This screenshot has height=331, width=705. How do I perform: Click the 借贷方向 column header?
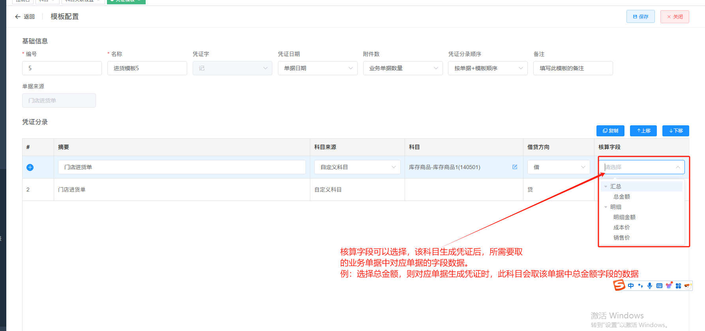point(538,147)
